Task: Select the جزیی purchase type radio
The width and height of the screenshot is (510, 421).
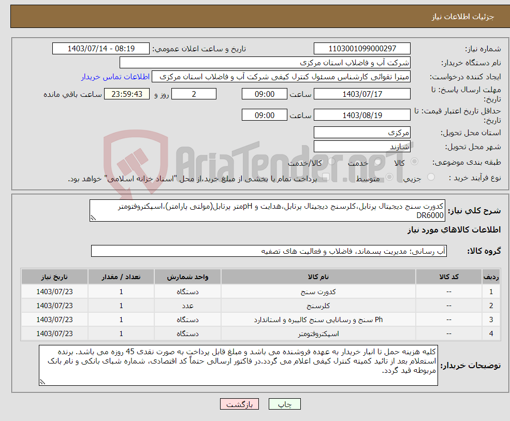Action: 431,177
